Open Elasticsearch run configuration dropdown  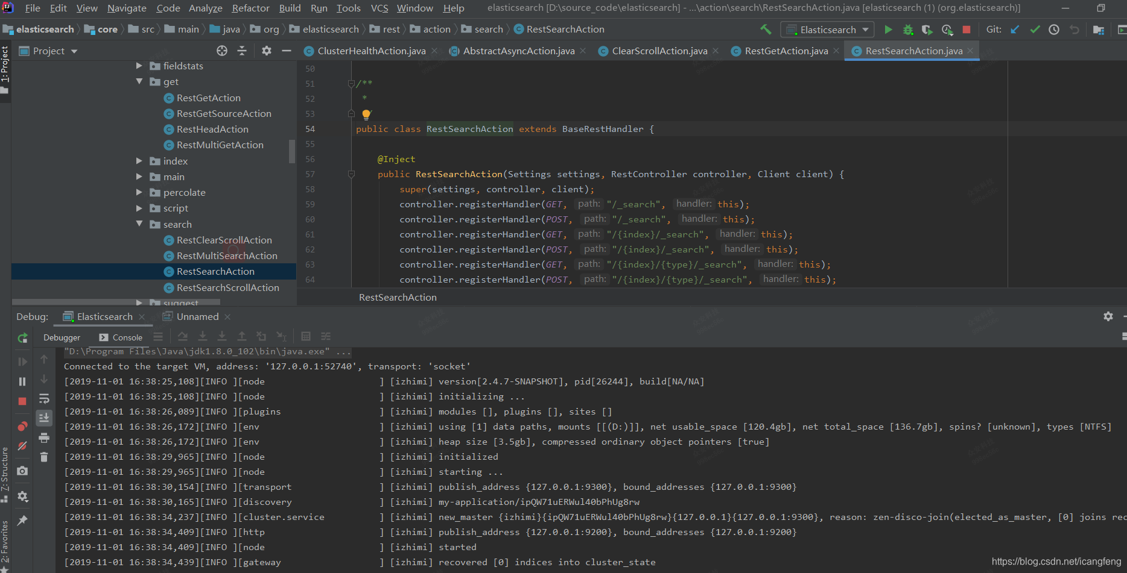pos(827,30)
